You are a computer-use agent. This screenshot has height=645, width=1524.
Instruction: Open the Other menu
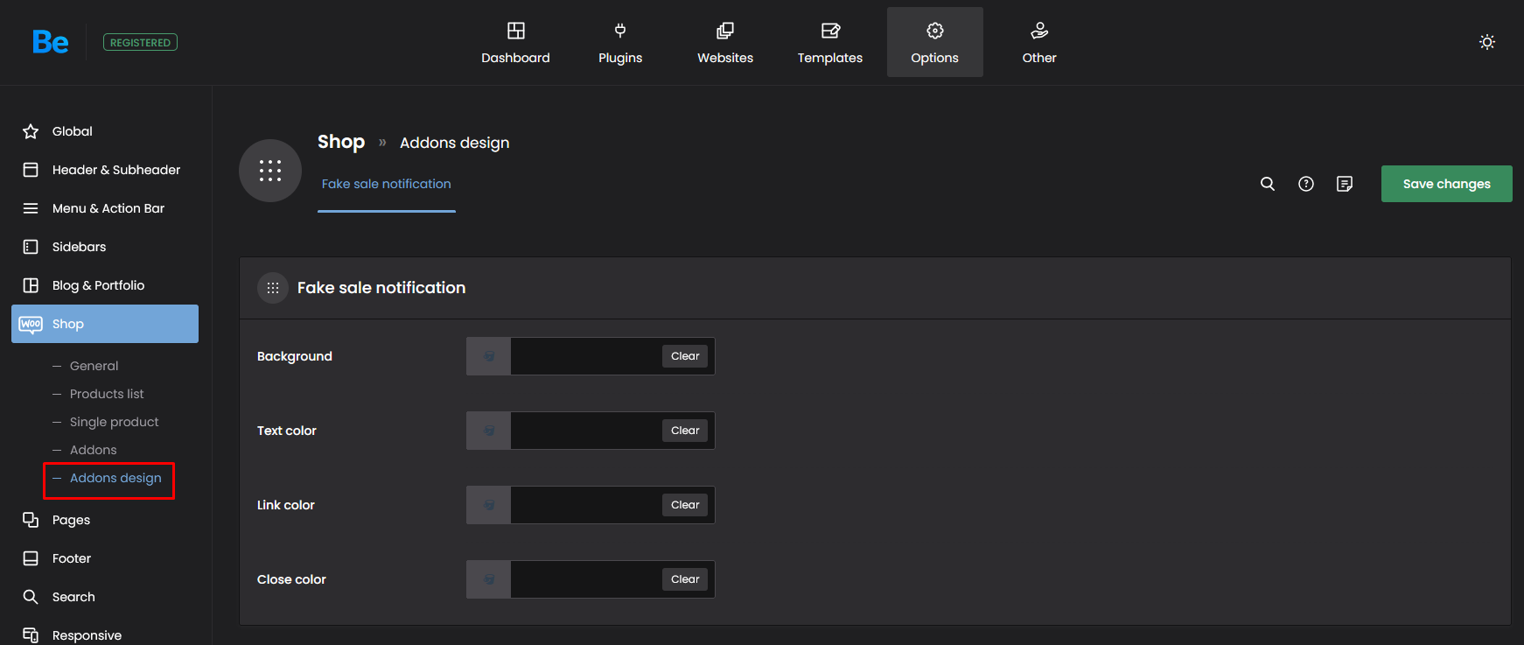[x=1039, y=42]
